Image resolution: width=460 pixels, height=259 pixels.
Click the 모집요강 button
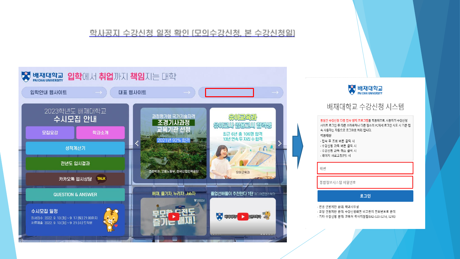(x=50, y=133)
